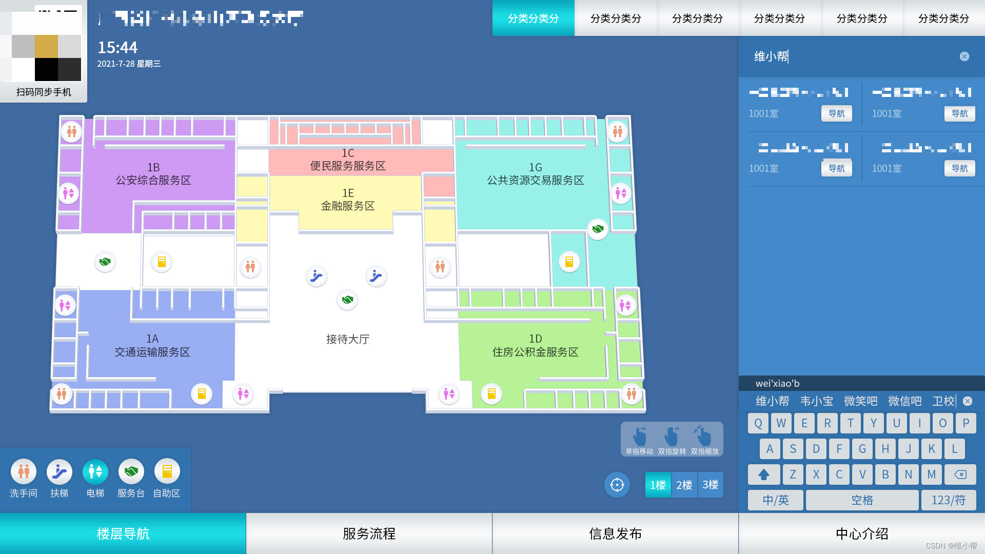Viewport: 985px width, 554px height.
Task: Switch to 2楼 floor
Action: click(x=684, y=485)
